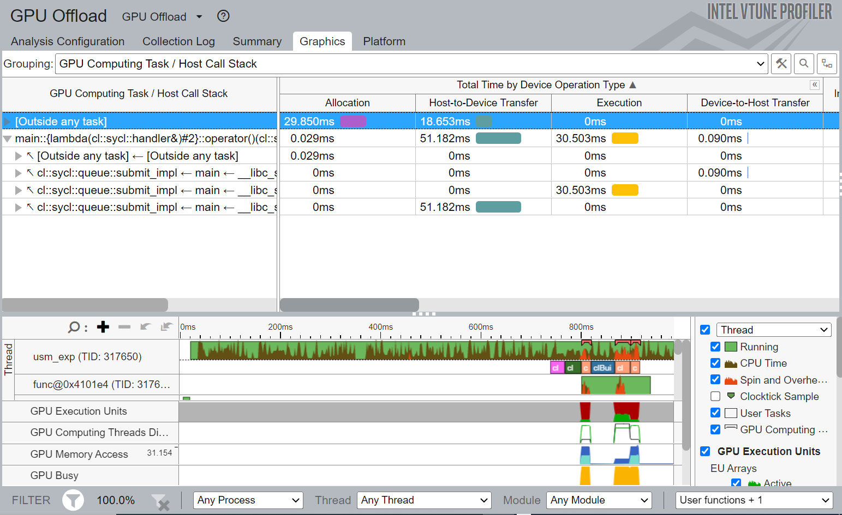842x515 pixels.
Task: Enable the Clocktick Sample checkbox
Action: 715,396
